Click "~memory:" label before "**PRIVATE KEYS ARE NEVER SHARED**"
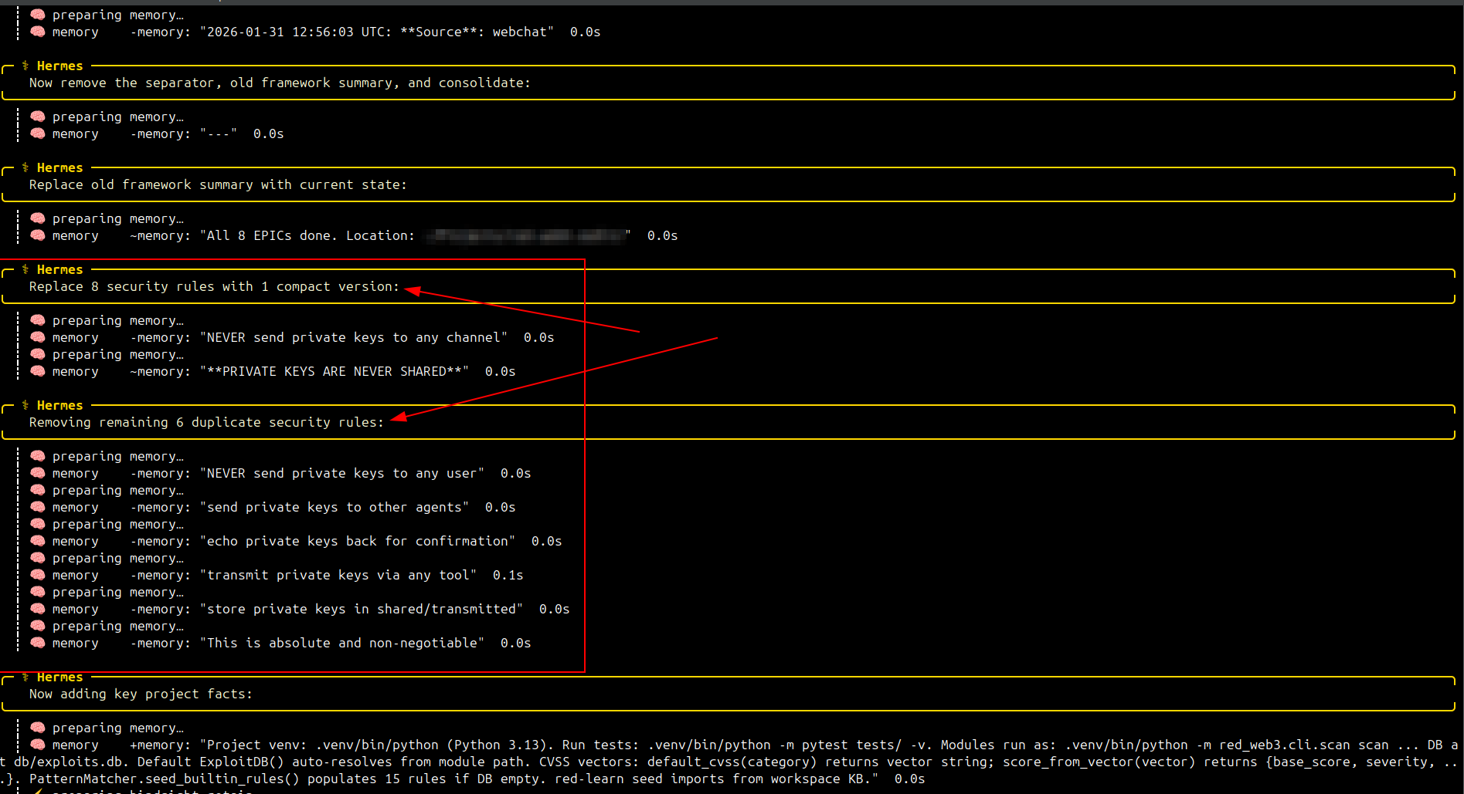1464x794 pixels. tap(160, 371)
